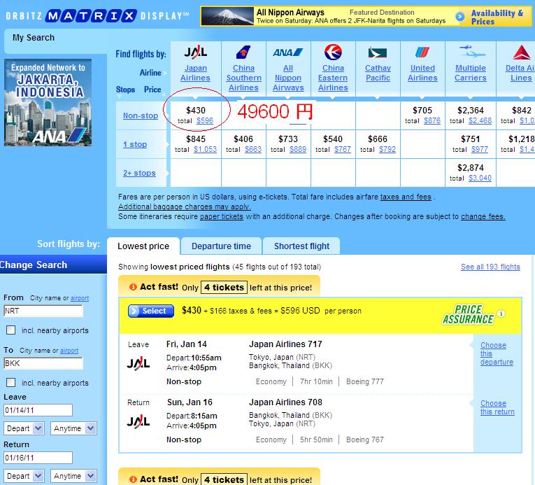This screenshot has width=535, height=485.
Task: Click the Japan Airlines JAL logo in matrix header
Action: [196, 52]
